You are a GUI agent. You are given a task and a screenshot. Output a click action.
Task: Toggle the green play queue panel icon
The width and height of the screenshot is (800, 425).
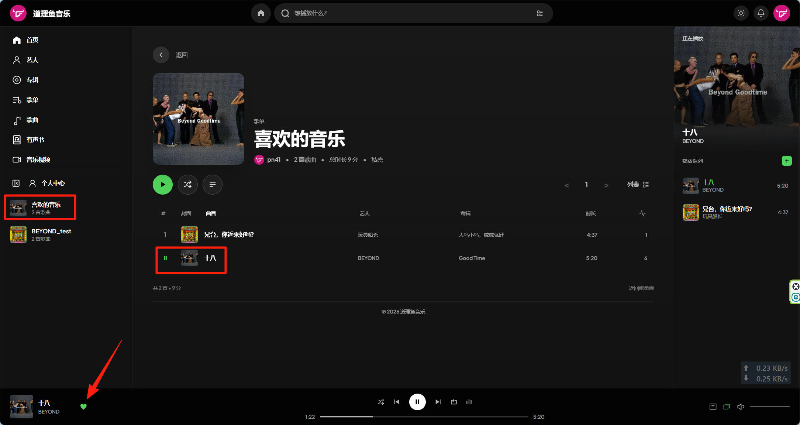click(x=726, y=407)
